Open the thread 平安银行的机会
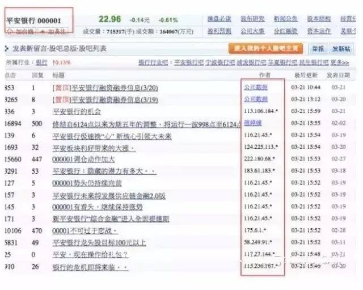Image resolution: width=363 pixels, height=290 pixels. coord(77,112)
